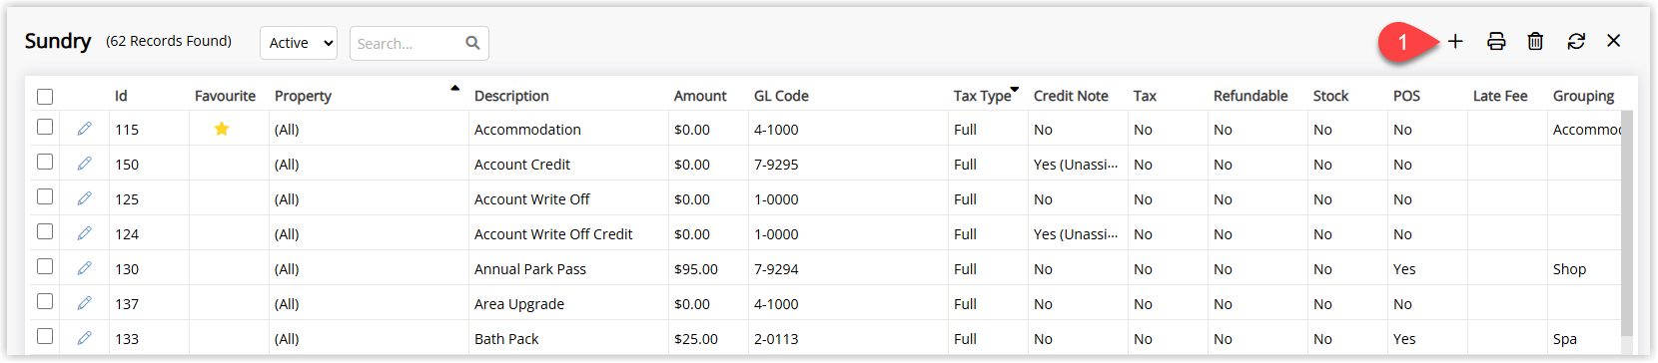Click the trash delete icon

point(1535,41)
